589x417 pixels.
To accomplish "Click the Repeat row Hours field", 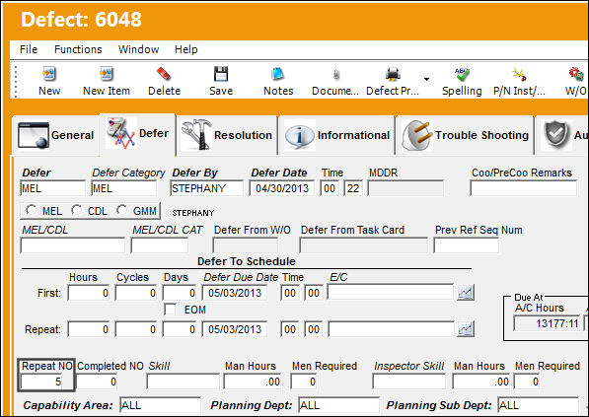I will tap(89, 329).
